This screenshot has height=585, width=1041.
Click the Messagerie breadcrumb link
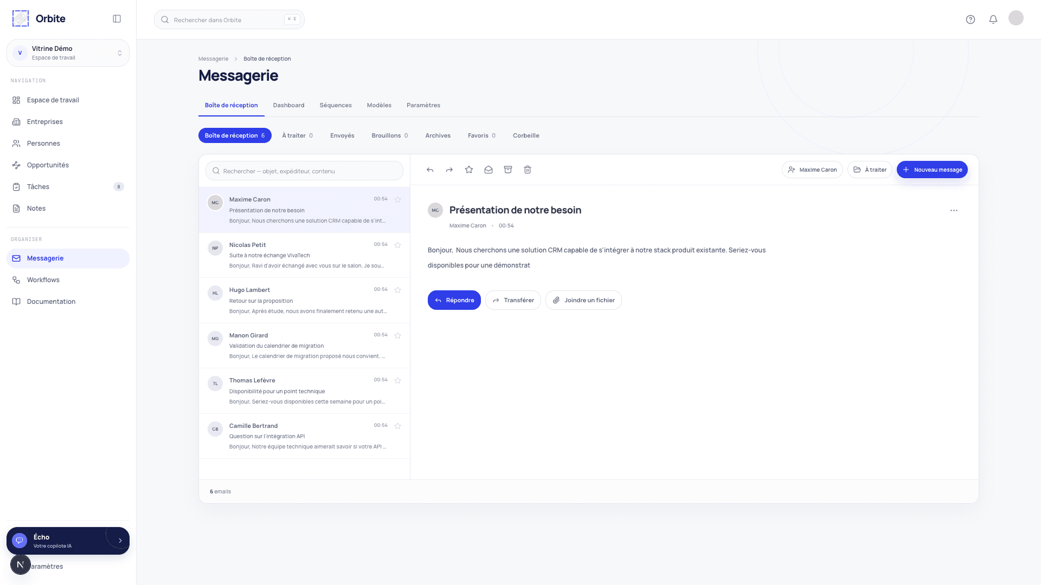pyautogui.click(x=213, y=58)
